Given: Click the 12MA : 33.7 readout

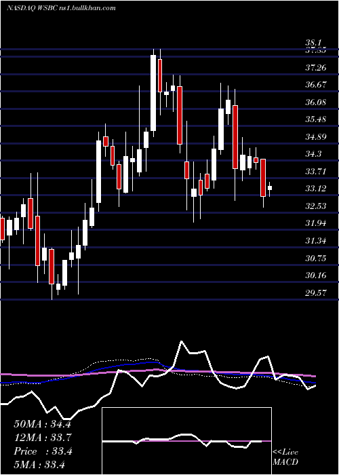Looking at the screenshot, I should pyautogui.click(x=42, y=438).
